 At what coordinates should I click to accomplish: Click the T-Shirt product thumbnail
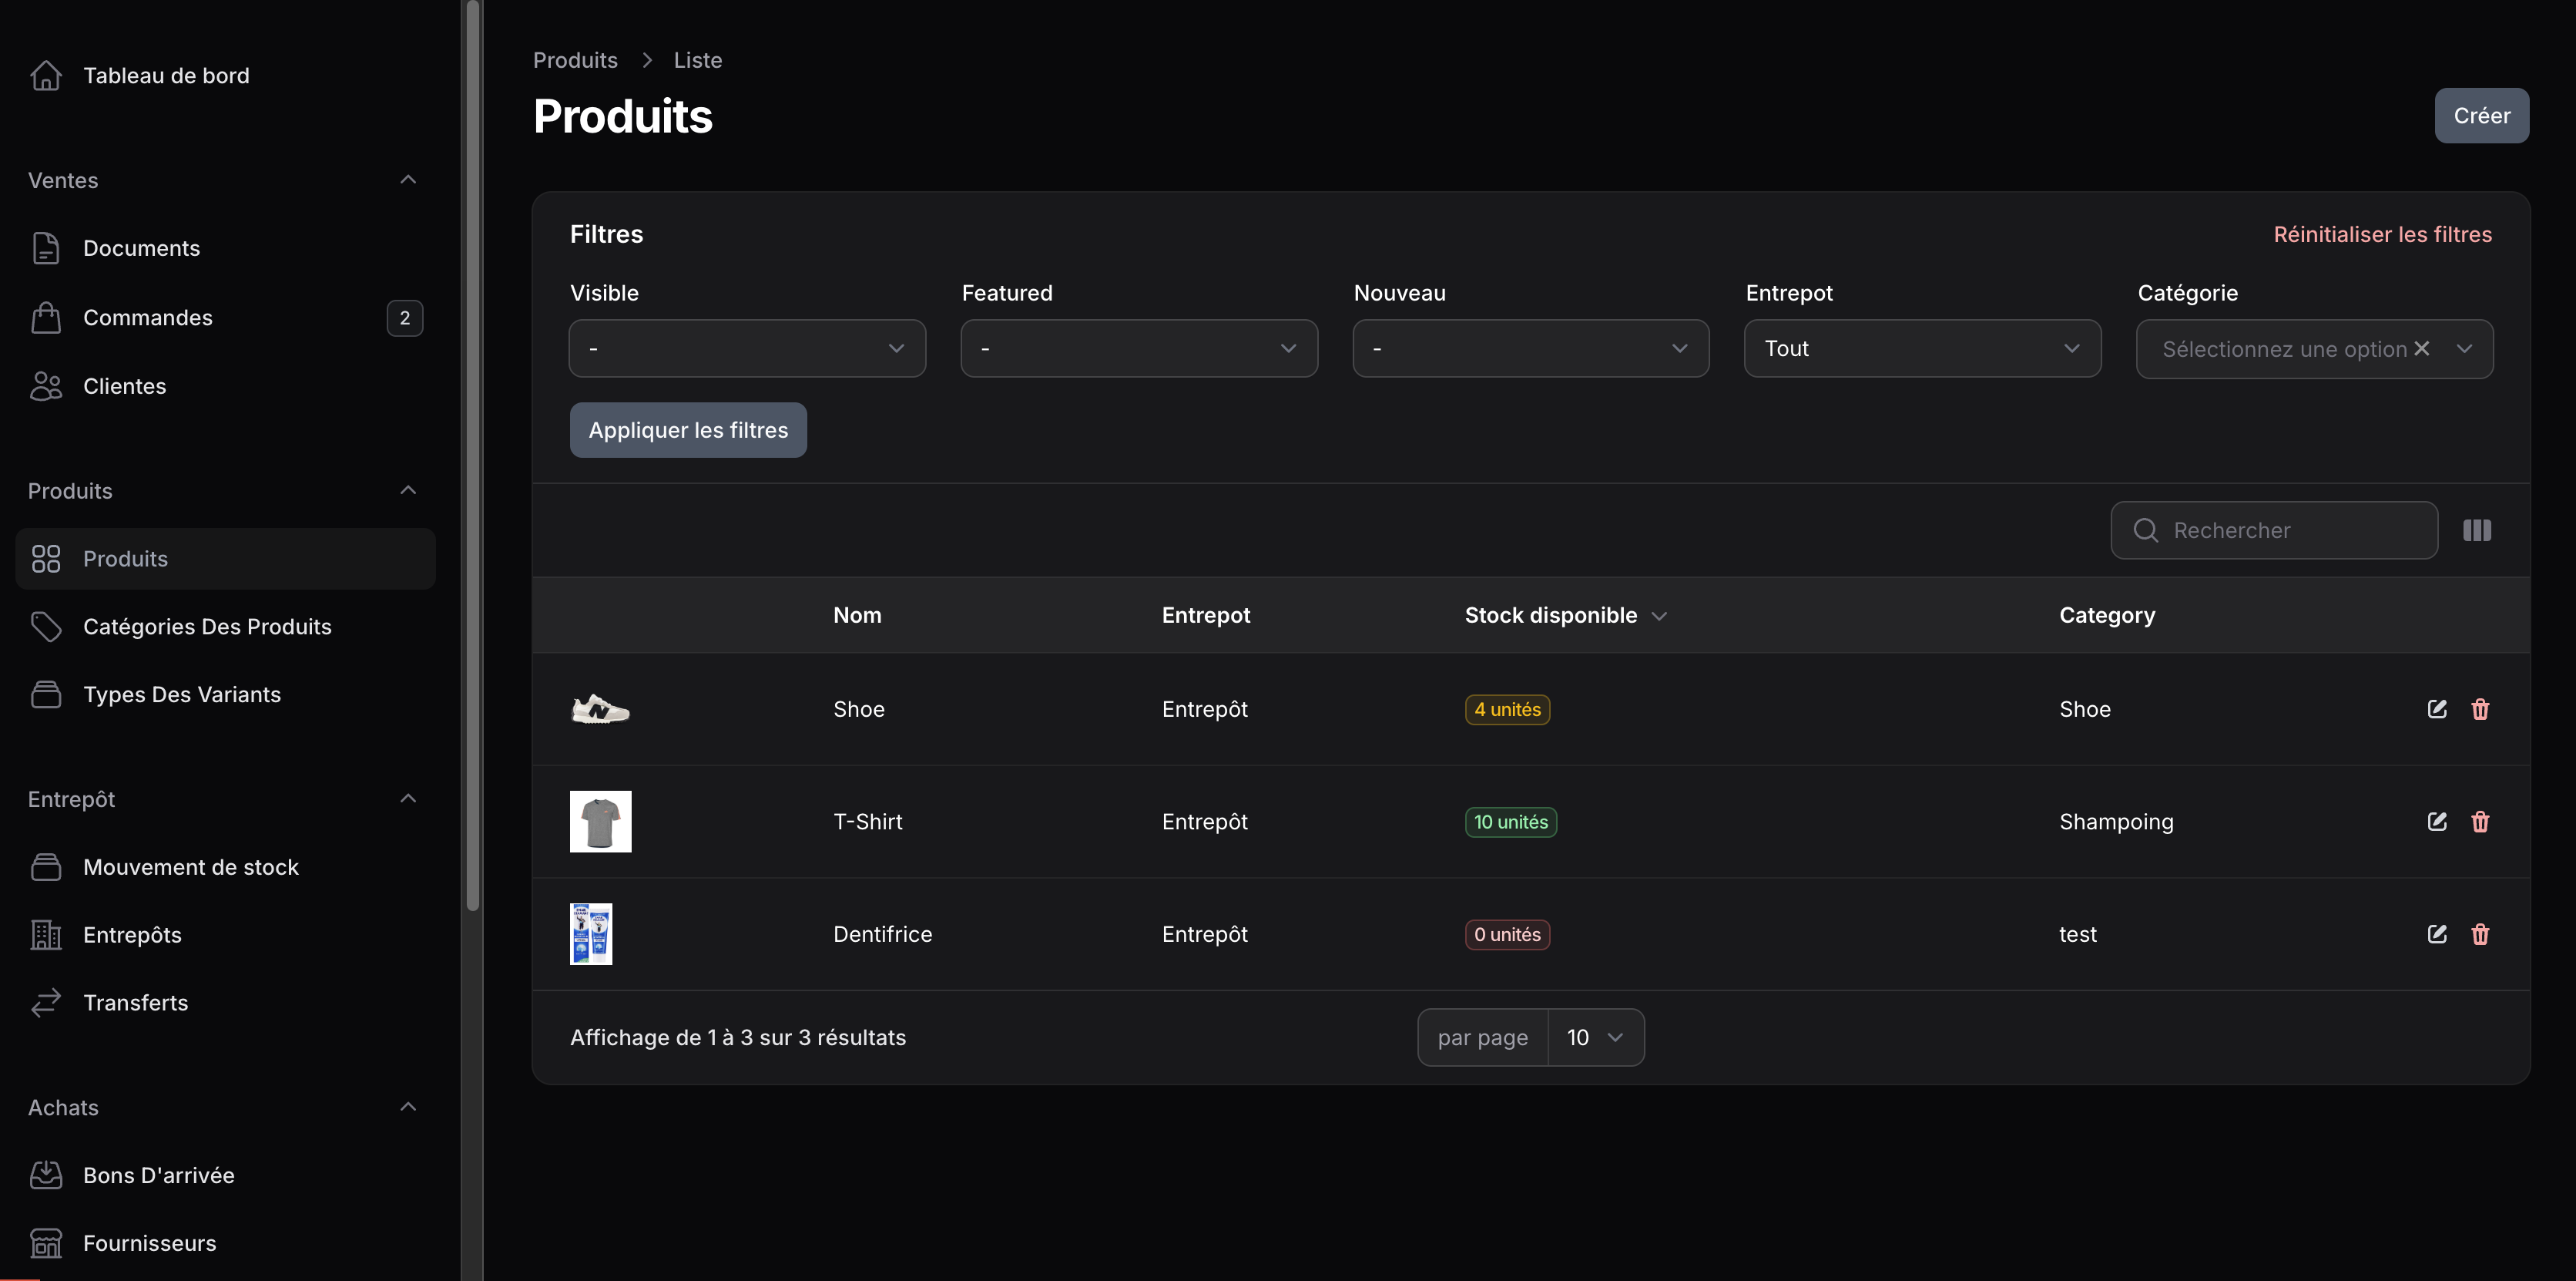[x=600, y=822]
